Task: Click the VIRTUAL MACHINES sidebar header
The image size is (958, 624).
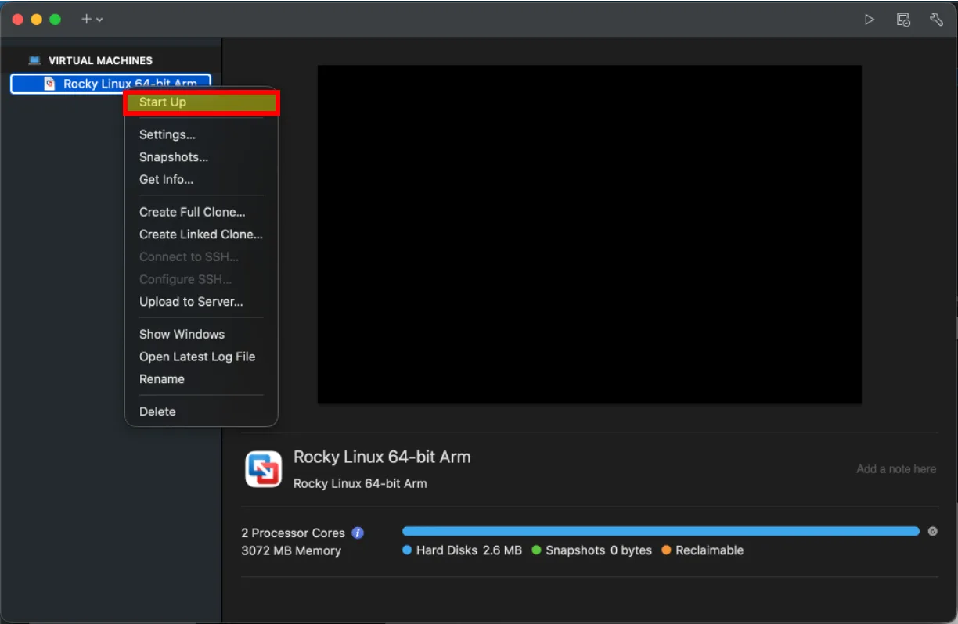Action: [100, 60]
